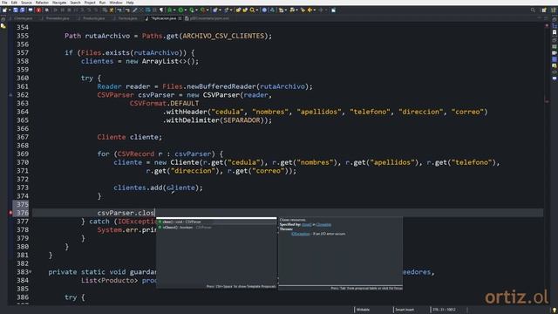Viewport: 558px width, 314px height.
Task: Open the Search menu
Action: pyautogui.click(x=75, y=3)
